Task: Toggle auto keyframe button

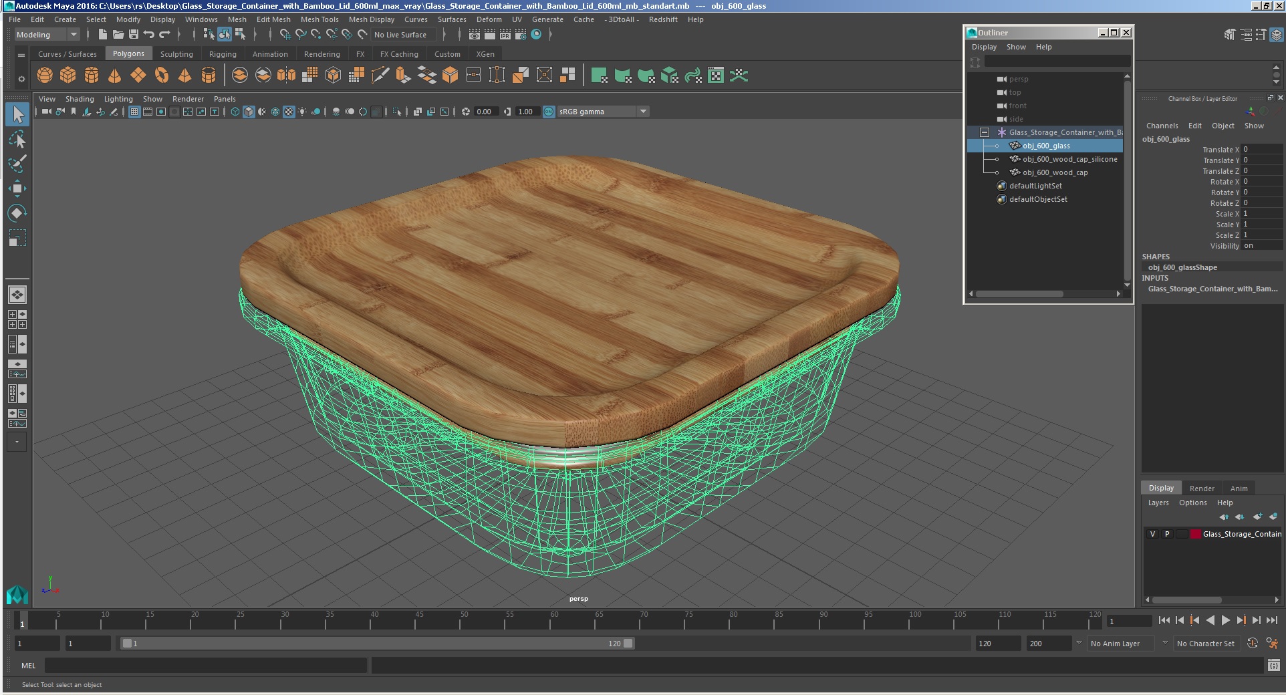Action: [x=1253, y=644]
